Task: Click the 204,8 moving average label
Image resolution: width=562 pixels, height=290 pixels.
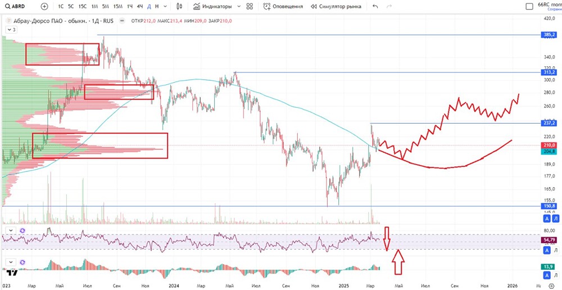Action: pyautogui.click(x=550, y=152)
